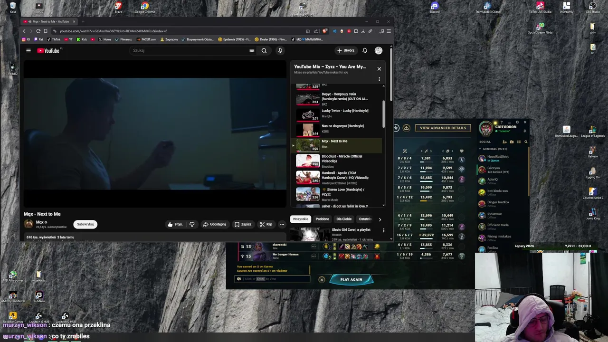Image resolution: width=608 pixels, height=342 pixels.
Task: Collapse the General friends group in the League client
Action: pos(493,149)
